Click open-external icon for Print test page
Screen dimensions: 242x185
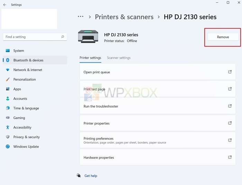point(230,89)
